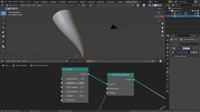This screenshot has width=200, height=112.
Task: Select the Annotate tool
Action: pyautogui.click(x=3, y=41)
